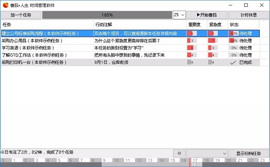Select task 采购办公用品
Image resolution: width=270 pixels, height=167 pixels.
32,41
